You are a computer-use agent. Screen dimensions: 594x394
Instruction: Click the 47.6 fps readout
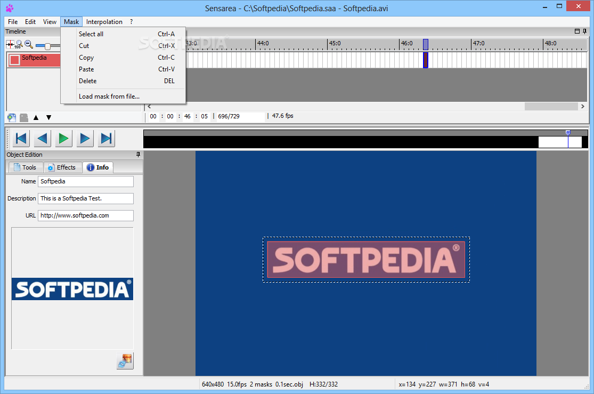click(282, 116)
